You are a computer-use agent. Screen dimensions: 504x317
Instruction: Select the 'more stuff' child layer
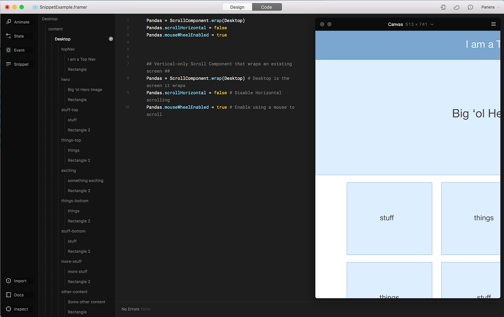click(x=77, y=271)
